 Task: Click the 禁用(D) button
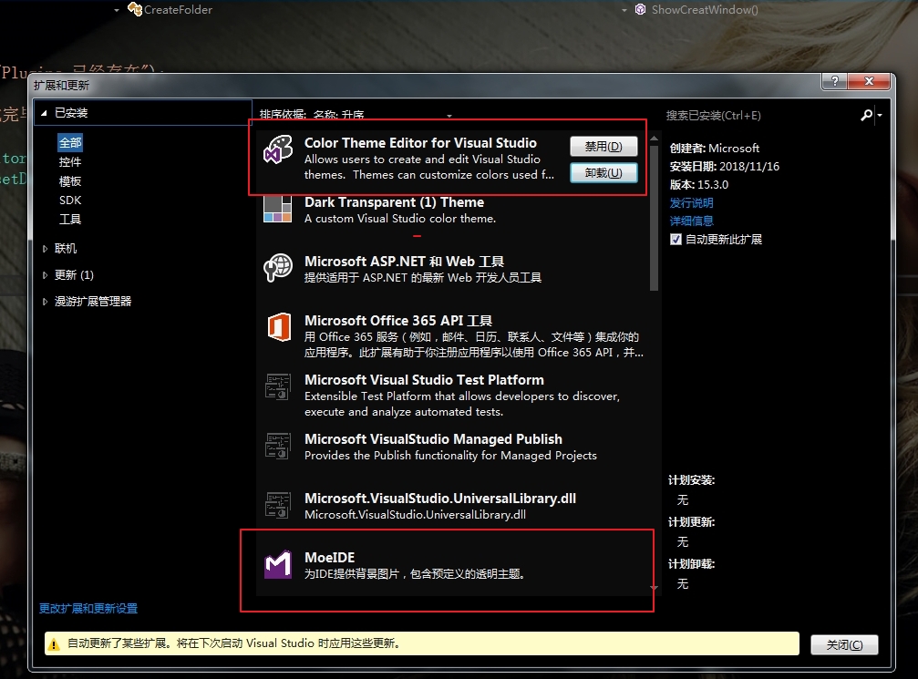coord(603,147)
